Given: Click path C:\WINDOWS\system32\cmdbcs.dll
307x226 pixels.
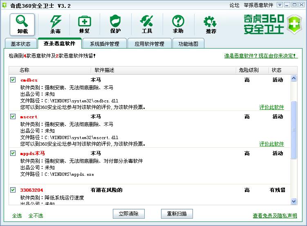Looking at the screenshot, I should coord(81,101).
